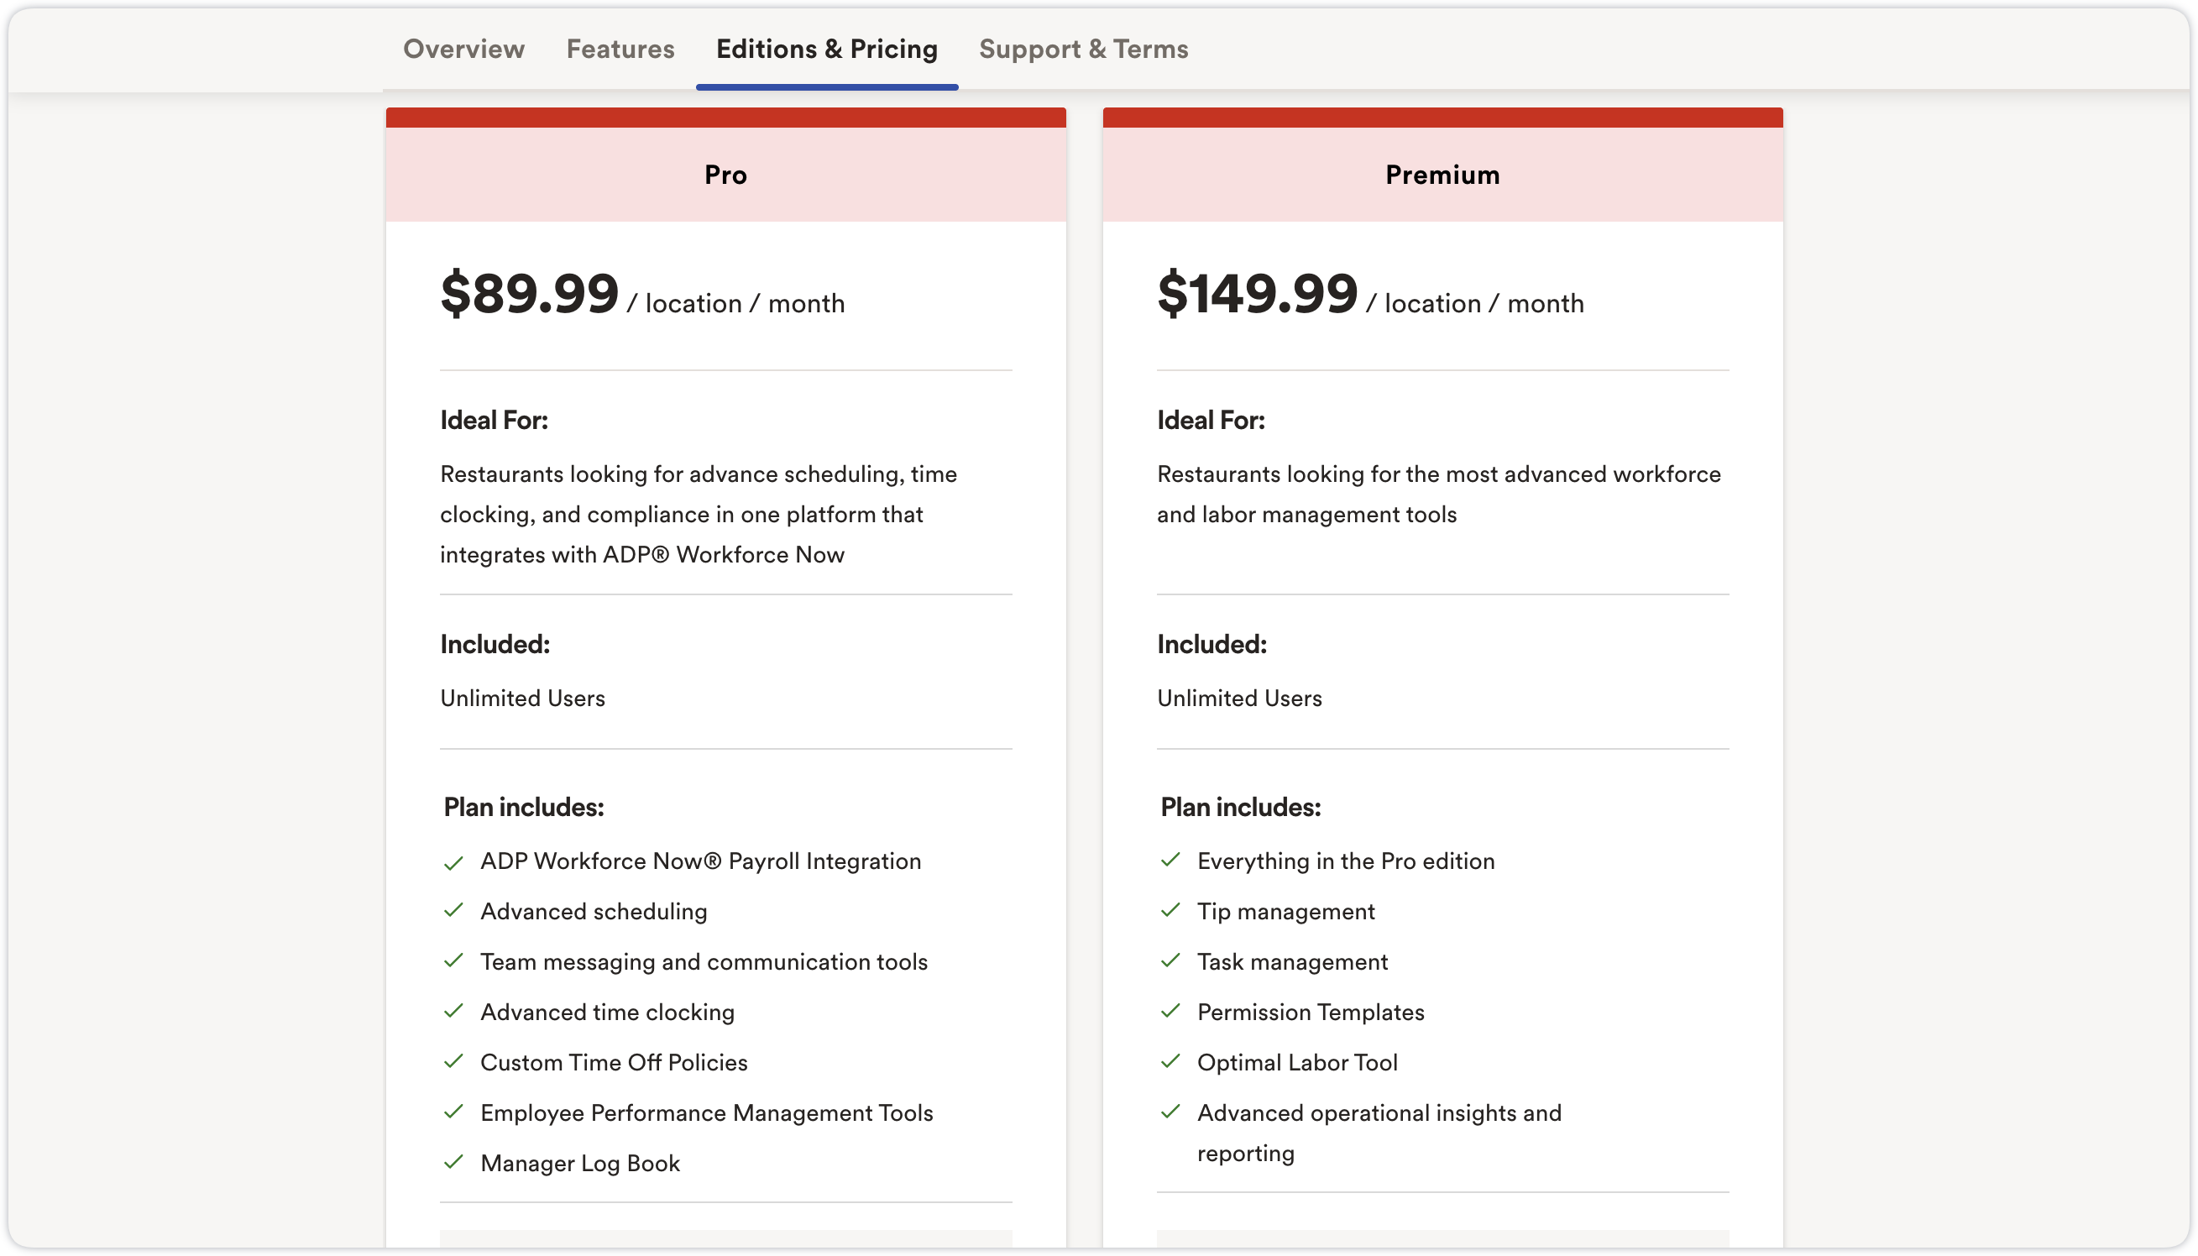Click checkmark next to Manager Log Book
Viewport: 2198px width, 1256px height.
[x=453, y=1162]
